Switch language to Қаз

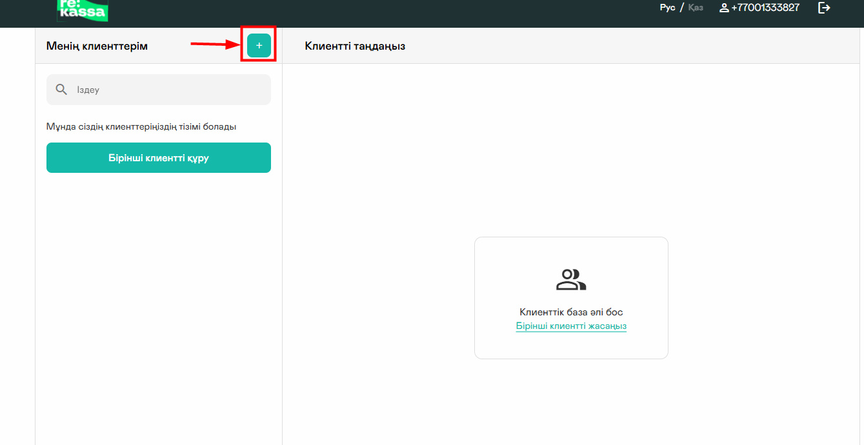(696, 8)
